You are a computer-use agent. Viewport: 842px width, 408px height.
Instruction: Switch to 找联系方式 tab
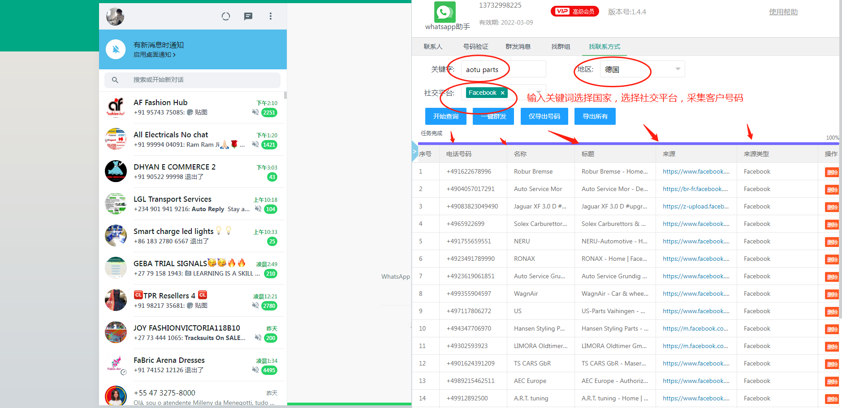tap(605, 47)
